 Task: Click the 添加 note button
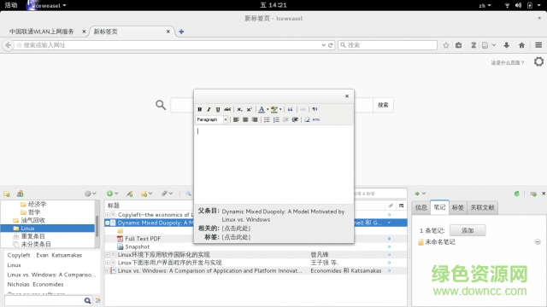pos(468,230)
